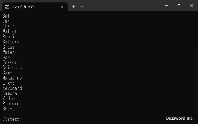Click the word Scissors in the output

(12, 68)
